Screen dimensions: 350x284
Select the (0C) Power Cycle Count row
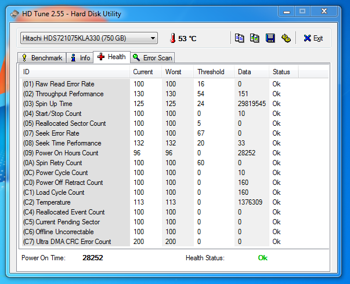coord(174,173)
